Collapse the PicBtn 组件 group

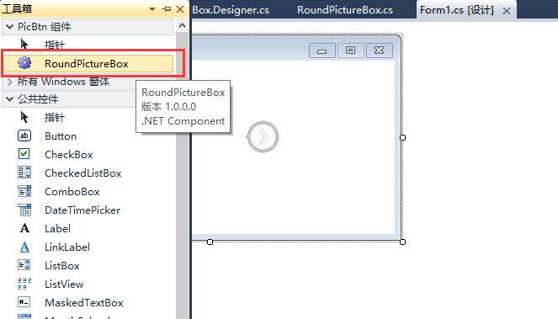[9, 27]
